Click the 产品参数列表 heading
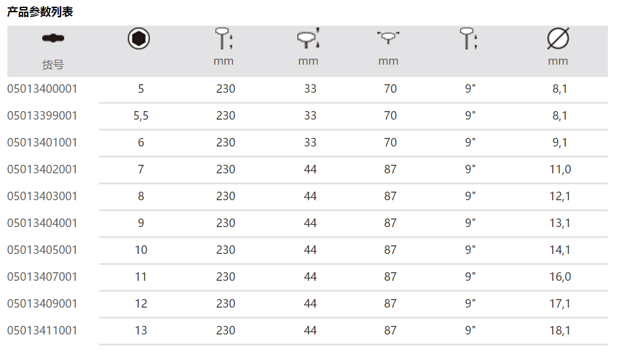This screenshot has width=617, height=354. click(40, 12)
